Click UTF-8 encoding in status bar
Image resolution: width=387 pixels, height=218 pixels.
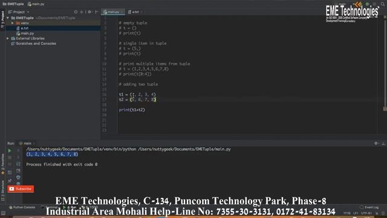coord(366,213)
